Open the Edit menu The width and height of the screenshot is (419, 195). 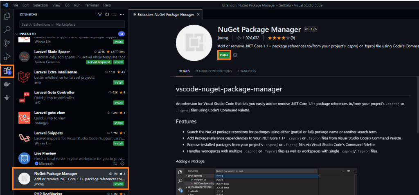point(26,5)
